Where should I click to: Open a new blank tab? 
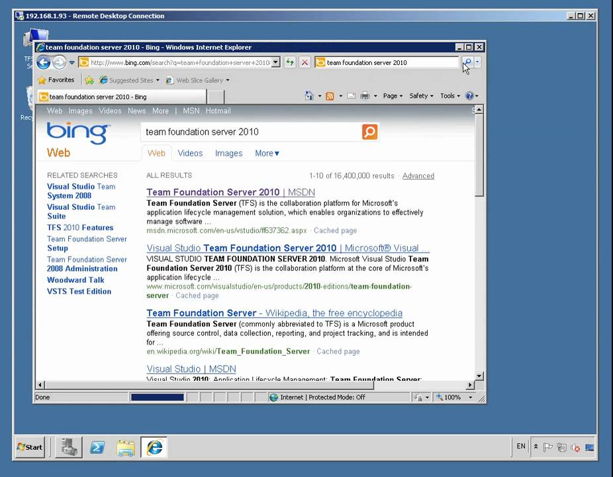click(215, 97)
